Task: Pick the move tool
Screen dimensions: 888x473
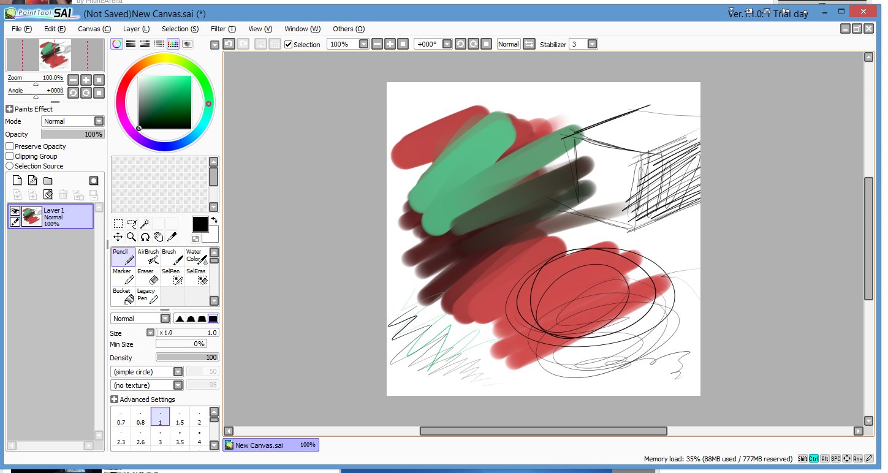Action: coord(118,237)
